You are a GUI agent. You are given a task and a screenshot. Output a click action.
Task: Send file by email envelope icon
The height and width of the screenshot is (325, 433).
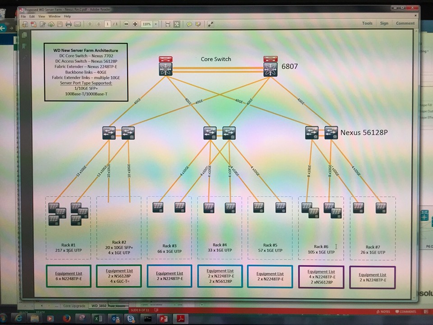tap(78, 24)
